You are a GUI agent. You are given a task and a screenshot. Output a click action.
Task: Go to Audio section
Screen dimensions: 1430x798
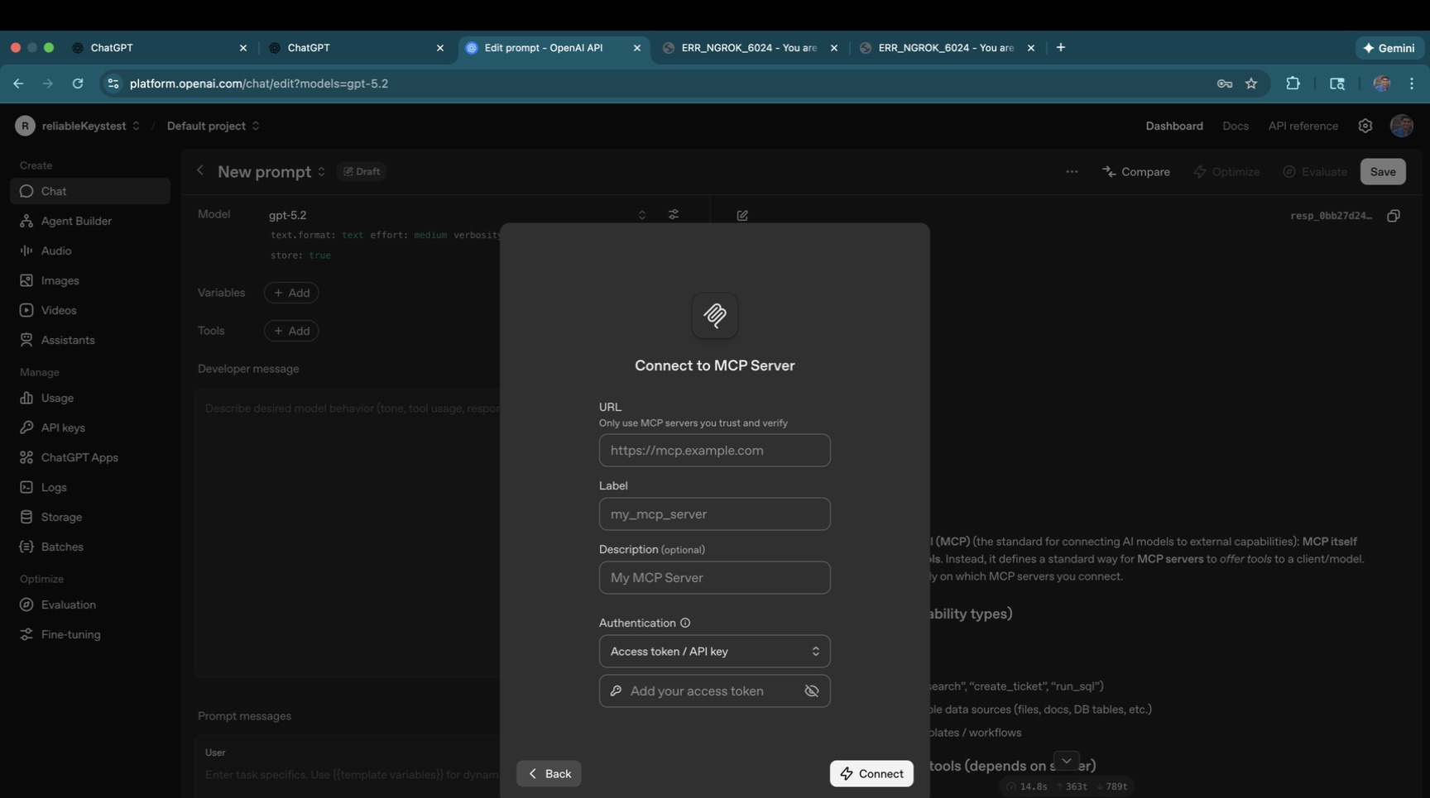coord(90,251)
